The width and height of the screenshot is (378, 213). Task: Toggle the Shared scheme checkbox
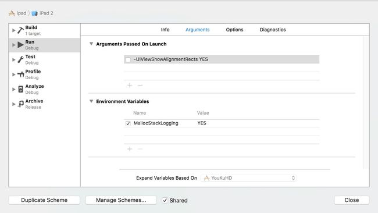[165, 200]
